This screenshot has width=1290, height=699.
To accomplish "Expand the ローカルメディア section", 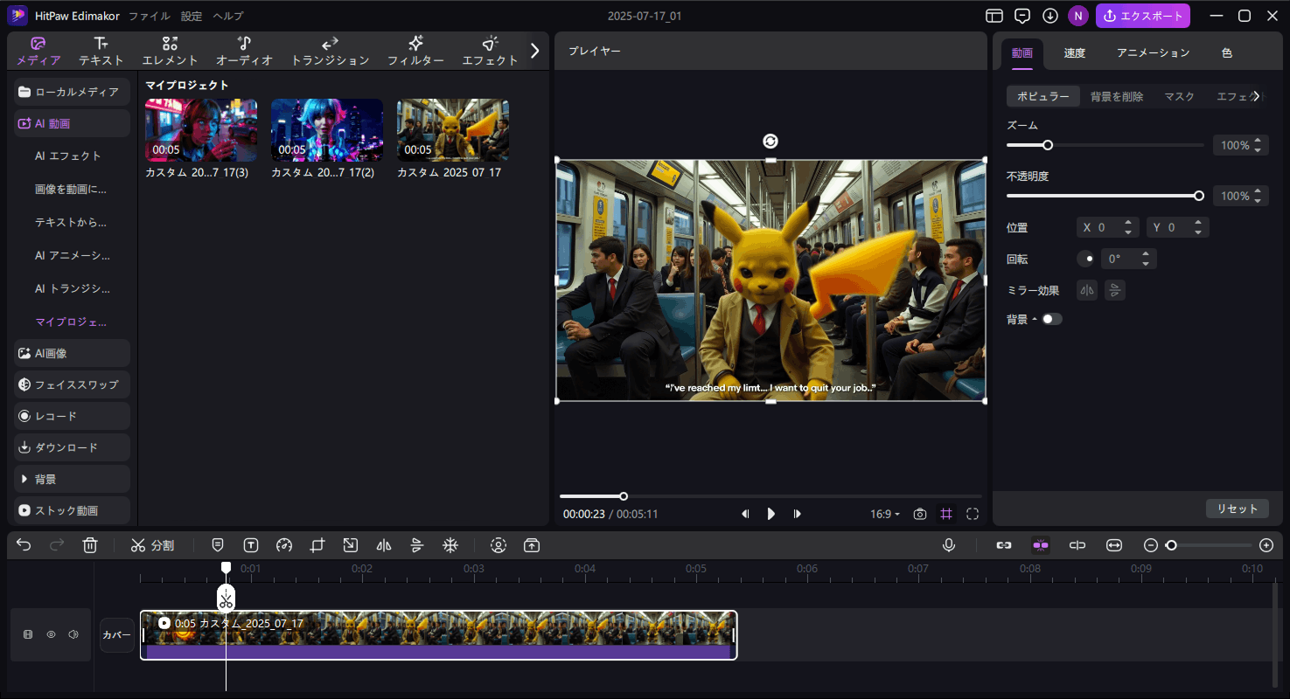I will tap(73, 92).
